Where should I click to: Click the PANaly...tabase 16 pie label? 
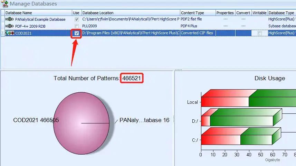[144, 120]
